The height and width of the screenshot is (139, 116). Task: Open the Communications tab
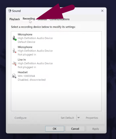coord(60,19)
